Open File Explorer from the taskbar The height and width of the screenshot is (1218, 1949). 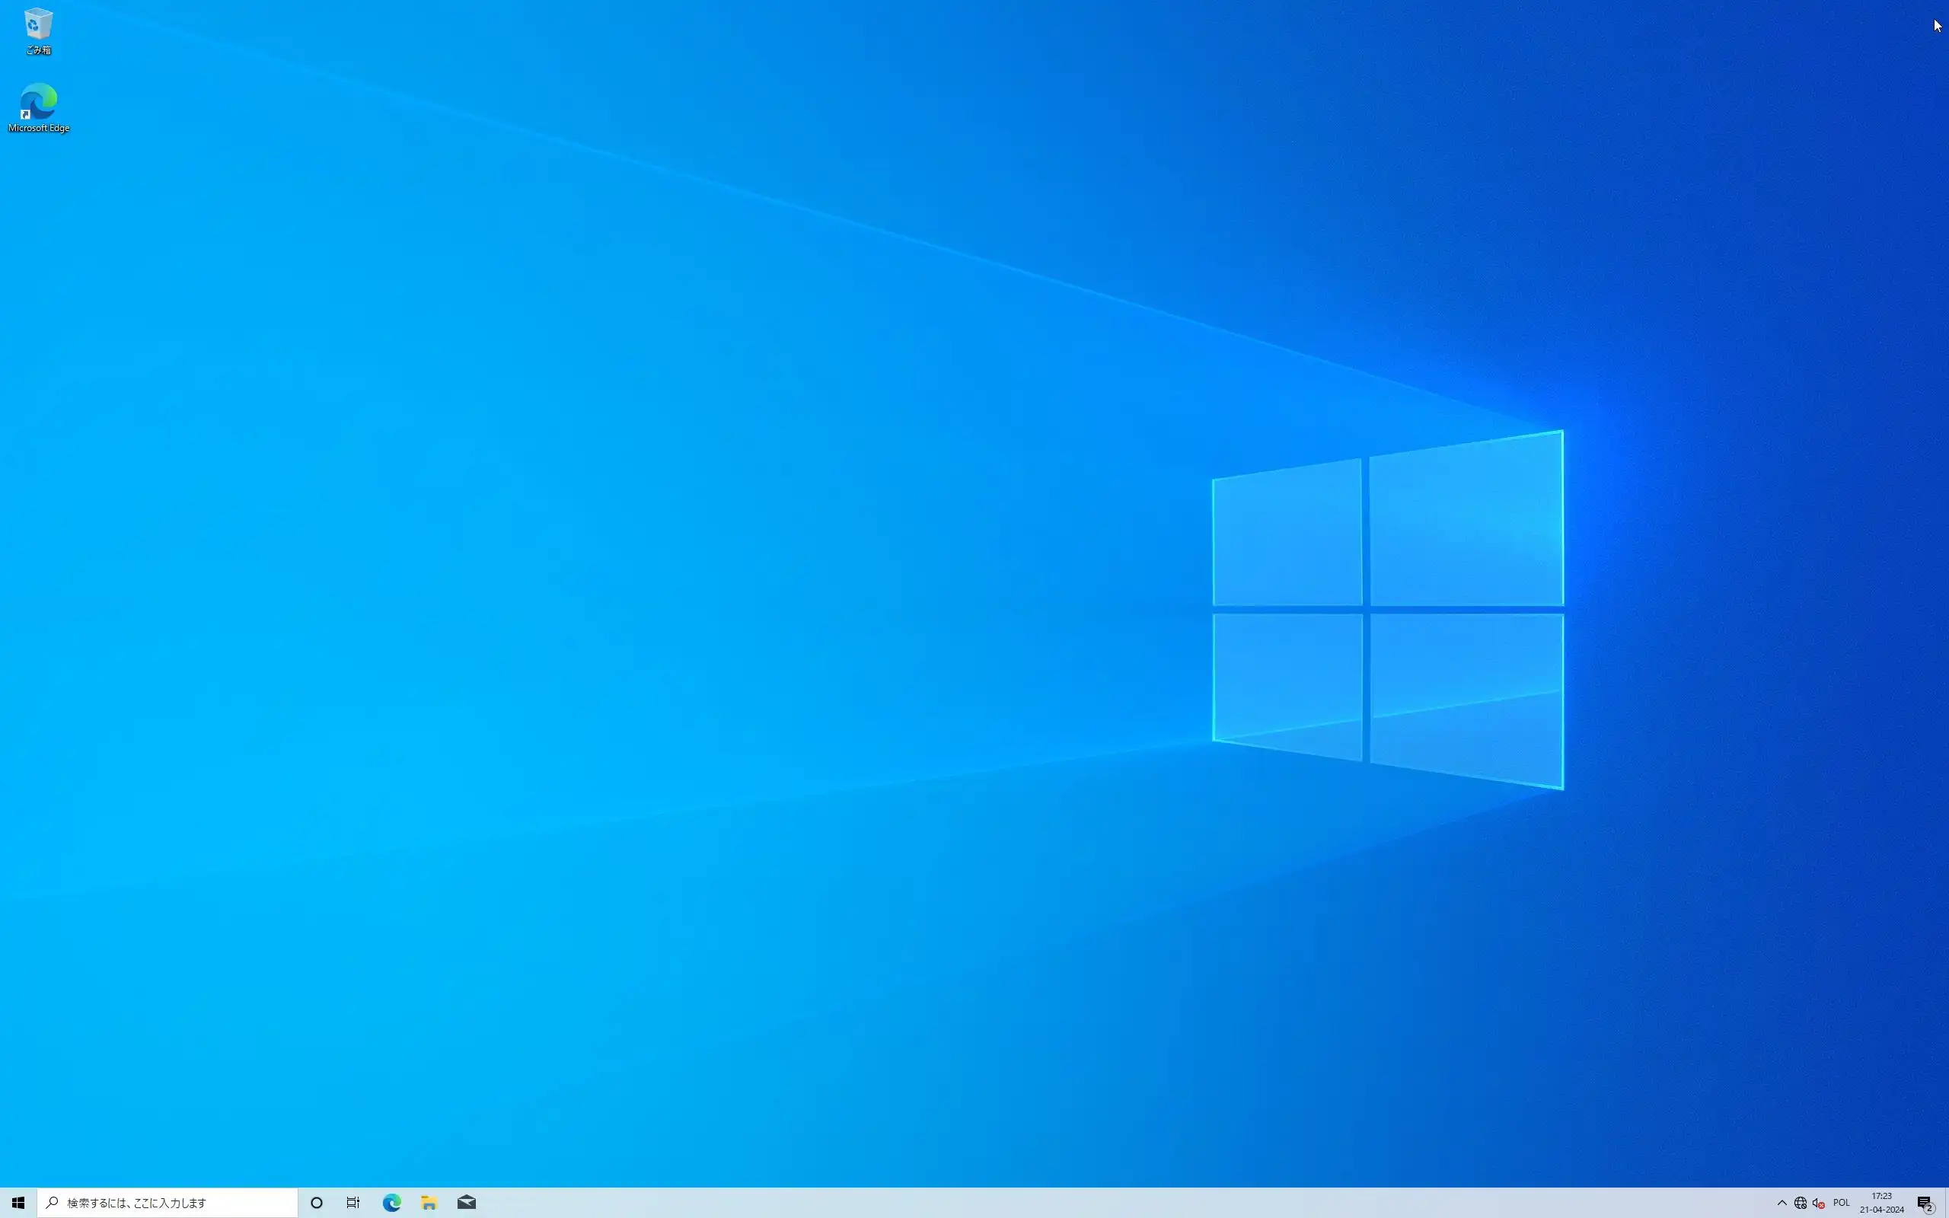coord(429,1203)
